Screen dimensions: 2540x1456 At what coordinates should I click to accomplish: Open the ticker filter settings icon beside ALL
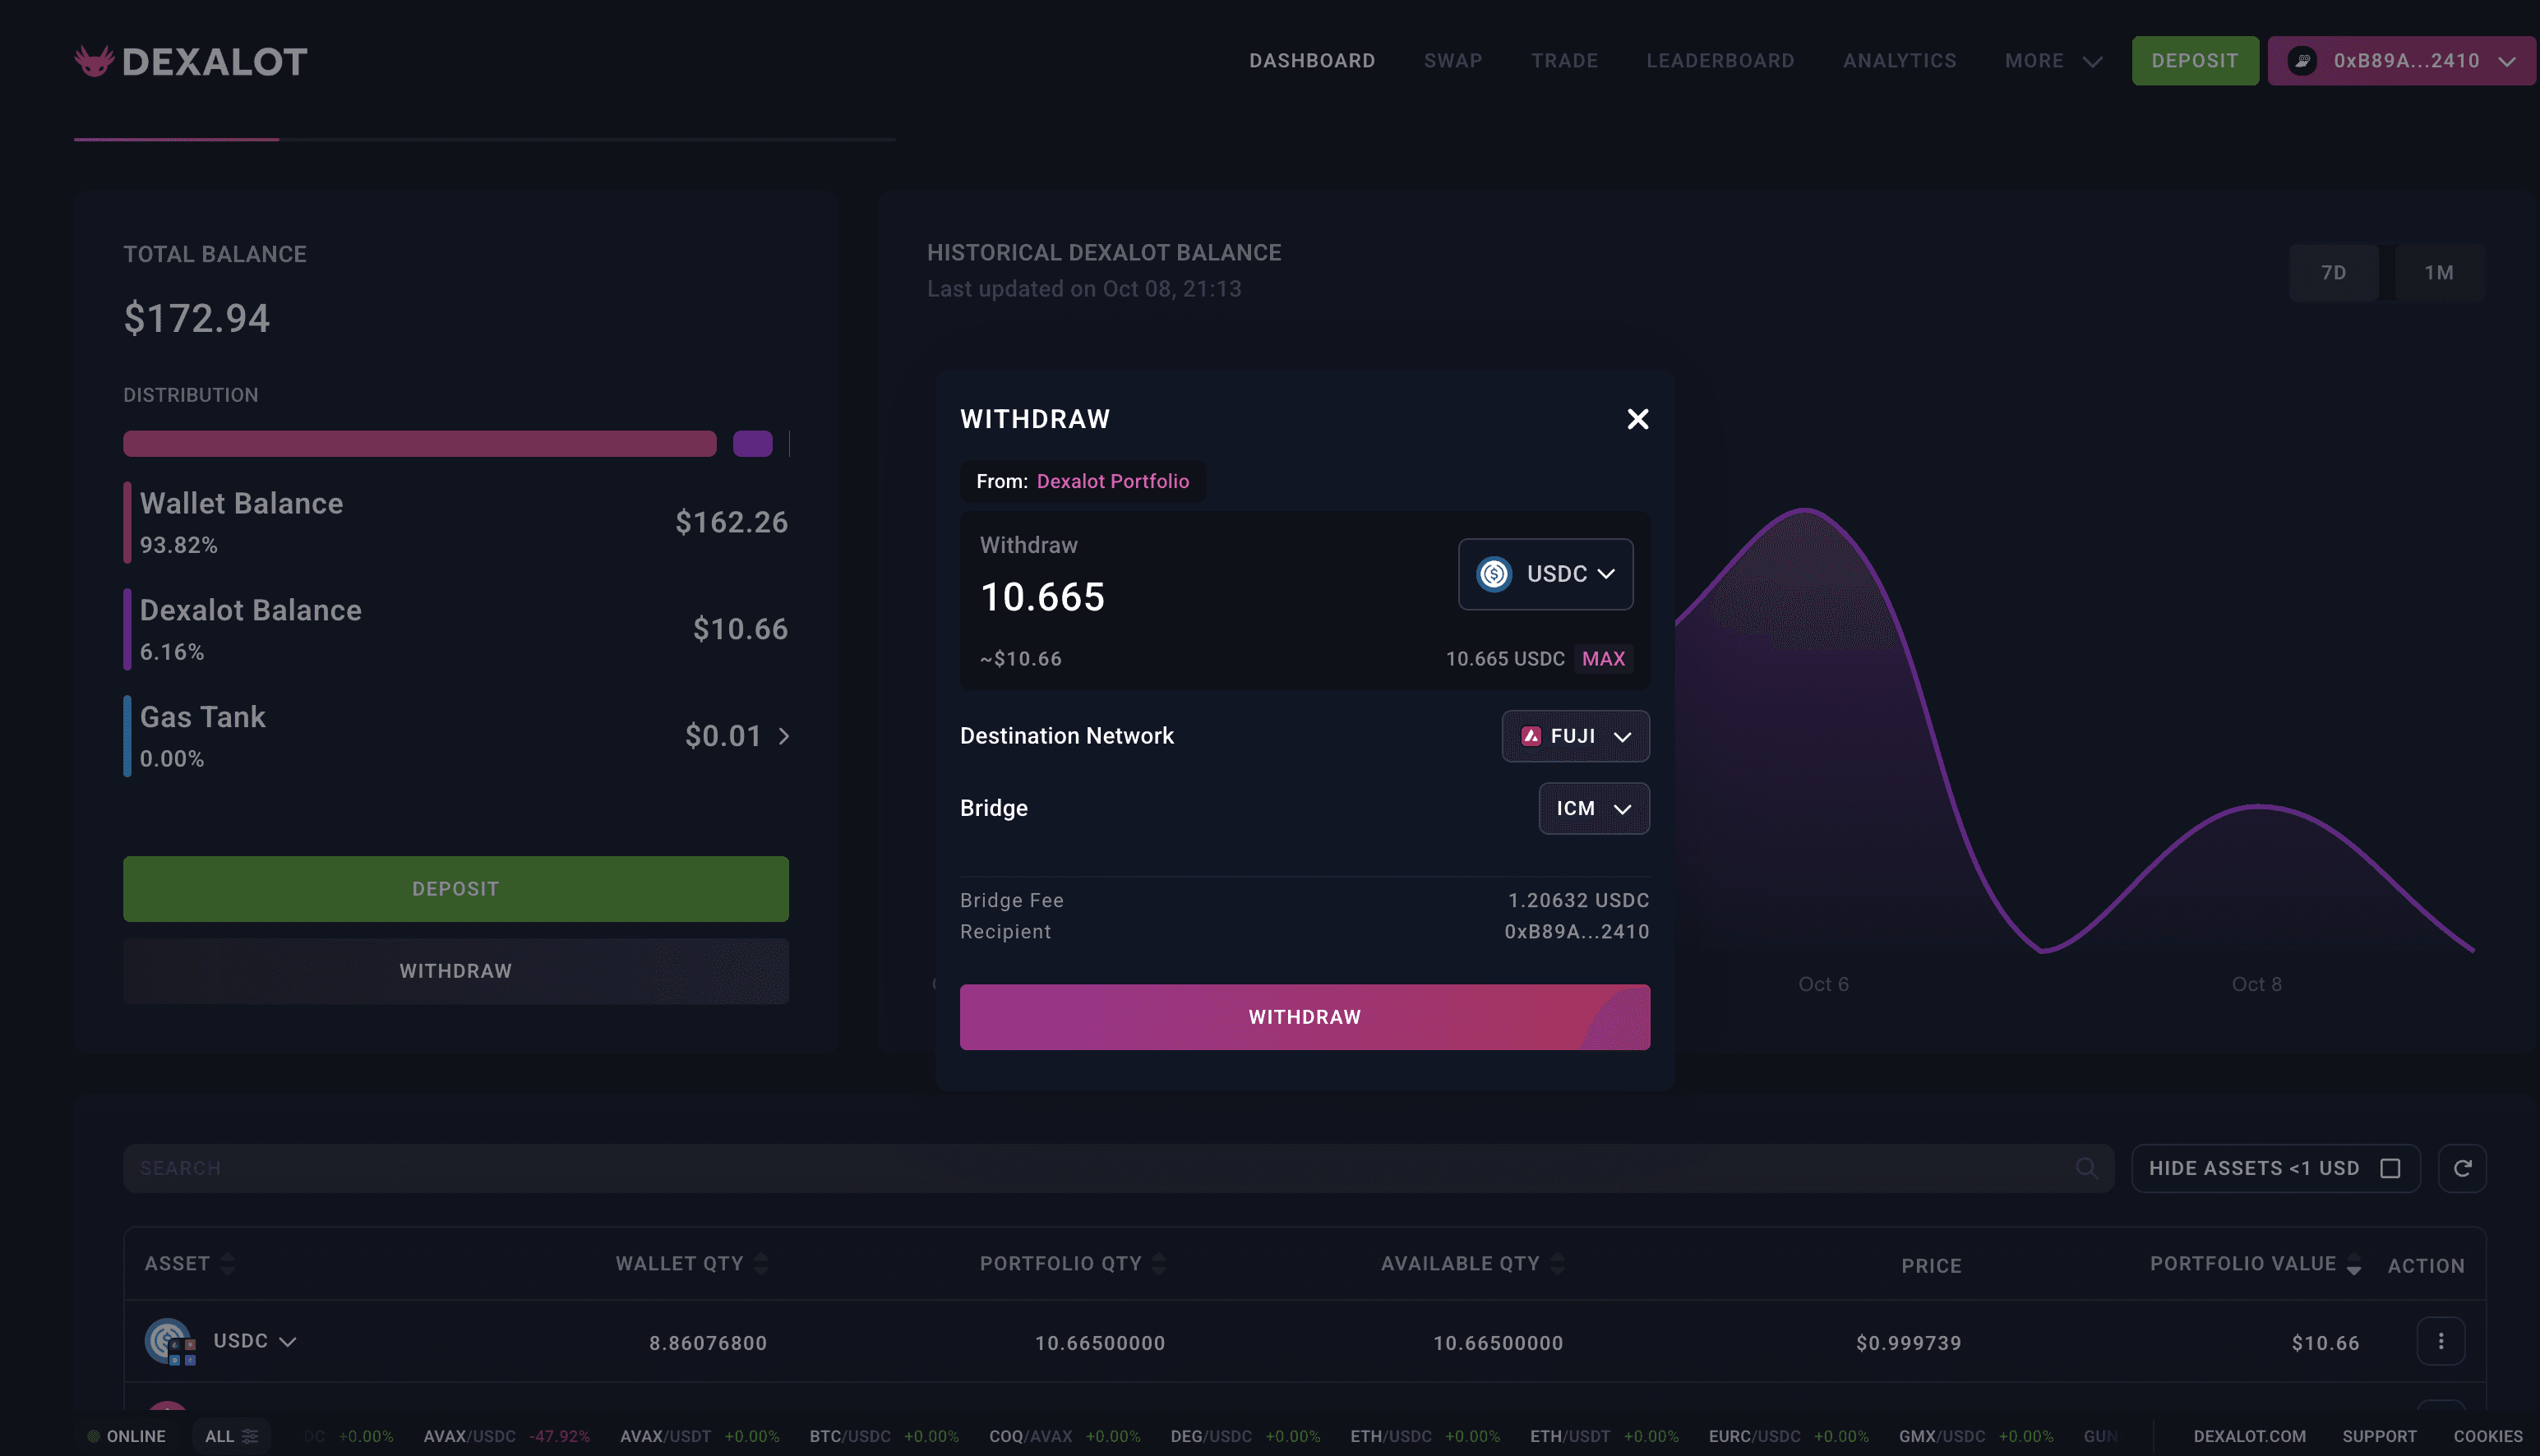tap(250, 1436)
